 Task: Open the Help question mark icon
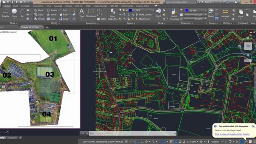coord(236,2)
